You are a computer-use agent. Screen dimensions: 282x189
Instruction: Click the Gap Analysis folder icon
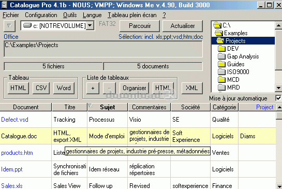221,56
